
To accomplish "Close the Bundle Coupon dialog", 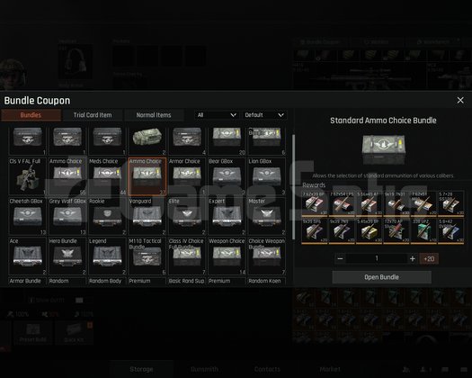I will coord(460,100).
